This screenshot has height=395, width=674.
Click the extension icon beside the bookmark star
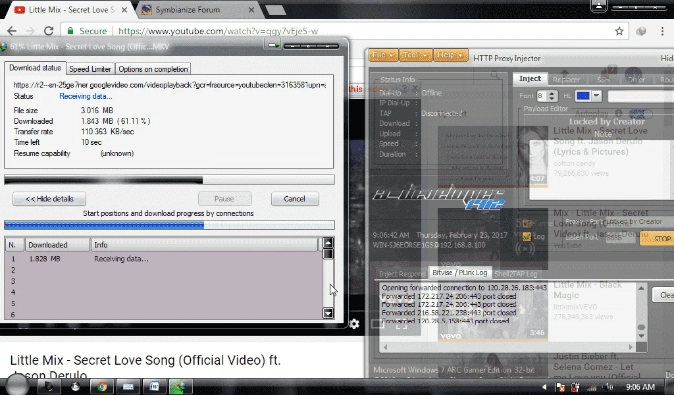point(641,31)
